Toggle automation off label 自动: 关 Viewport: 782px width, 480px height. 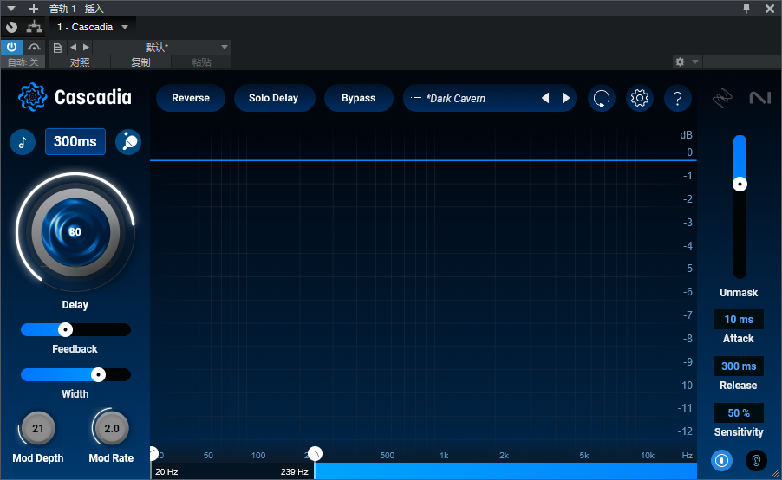click(23, 62)
